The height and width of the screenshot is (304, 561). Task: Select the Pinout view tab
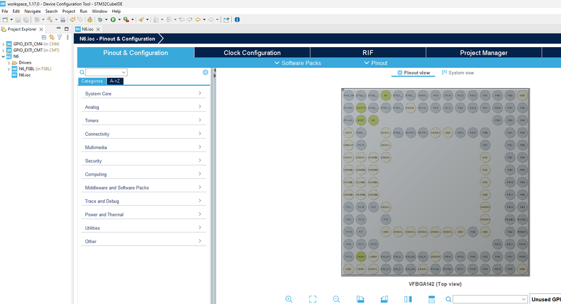(x=414, y=72)
